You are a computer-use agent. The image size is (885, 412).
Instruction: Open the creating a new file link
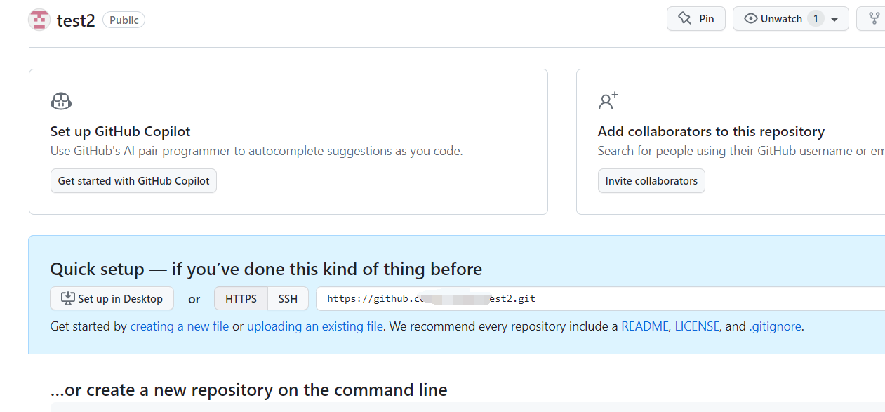pyautogui.click(x=180, y=326)
